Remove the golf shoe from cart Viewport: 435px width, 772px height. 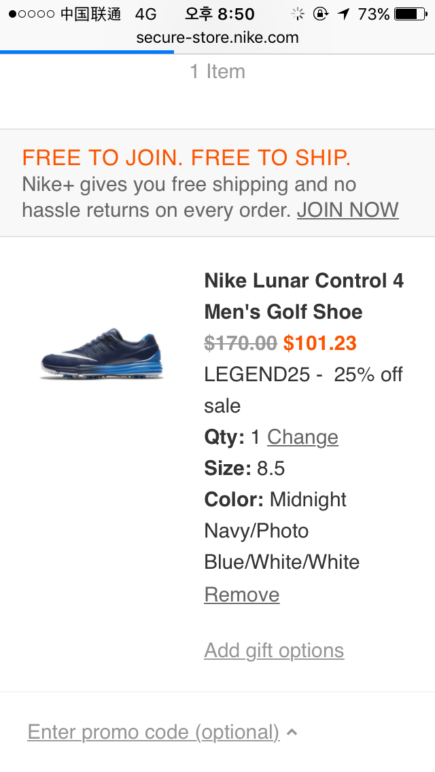pos(242,595)
